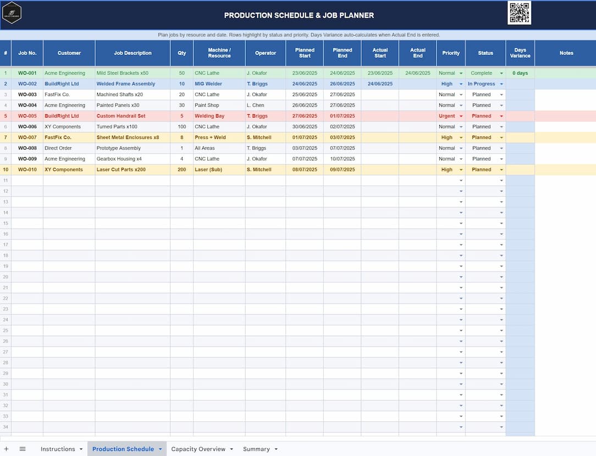Select cell Gearbox Housing x4
The image size is (596, 456).
133,159
